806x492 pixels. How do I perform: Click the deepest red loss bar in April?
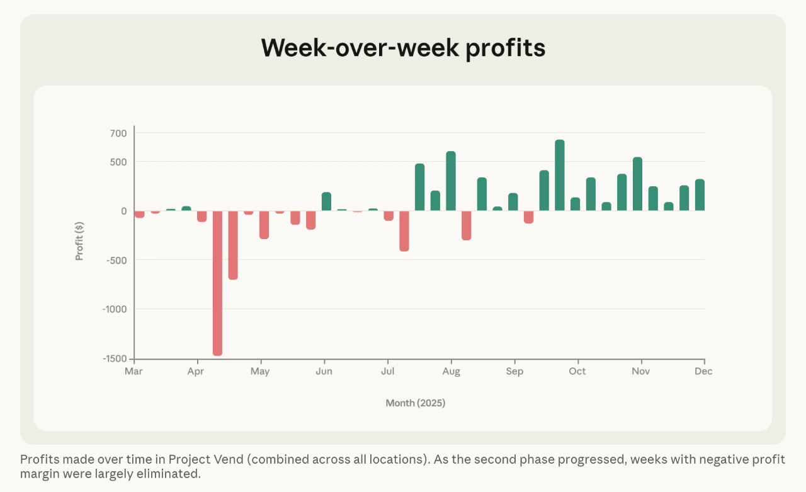coord(217,283)
